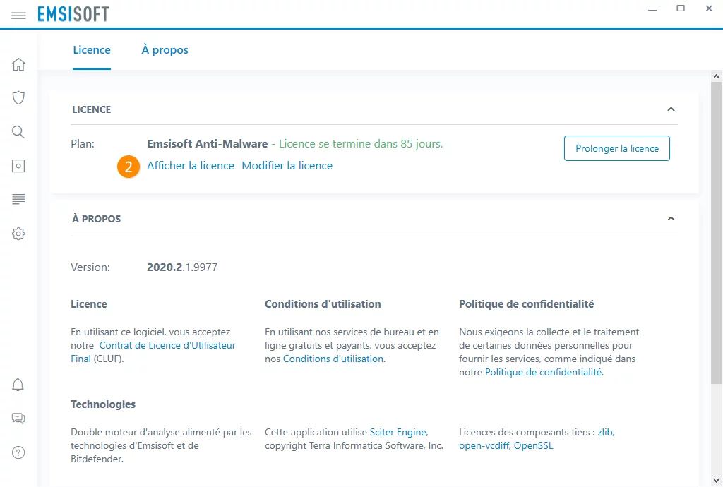
Task: Open the OpenSSL licence link
Action: pyautogui.click(x=534, y=445)
